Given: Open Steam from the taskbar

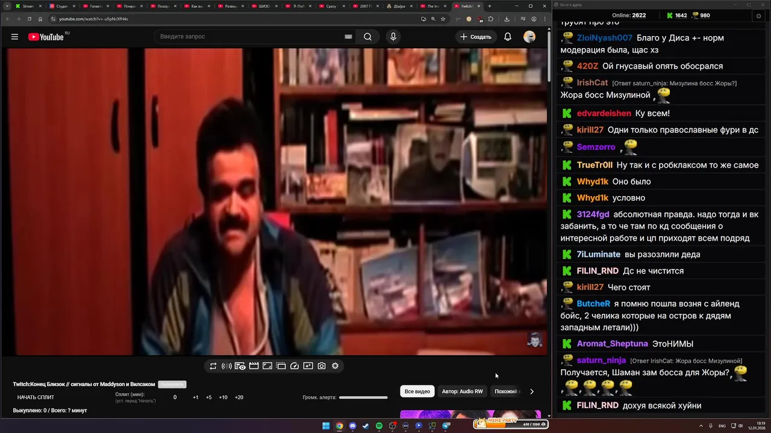Looking at the screenshot, I should (366, 426).
